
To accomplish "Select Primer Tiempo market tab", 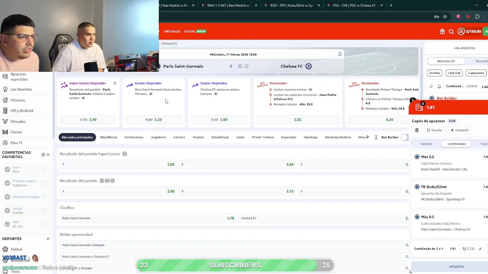I will tap(263, 137).
